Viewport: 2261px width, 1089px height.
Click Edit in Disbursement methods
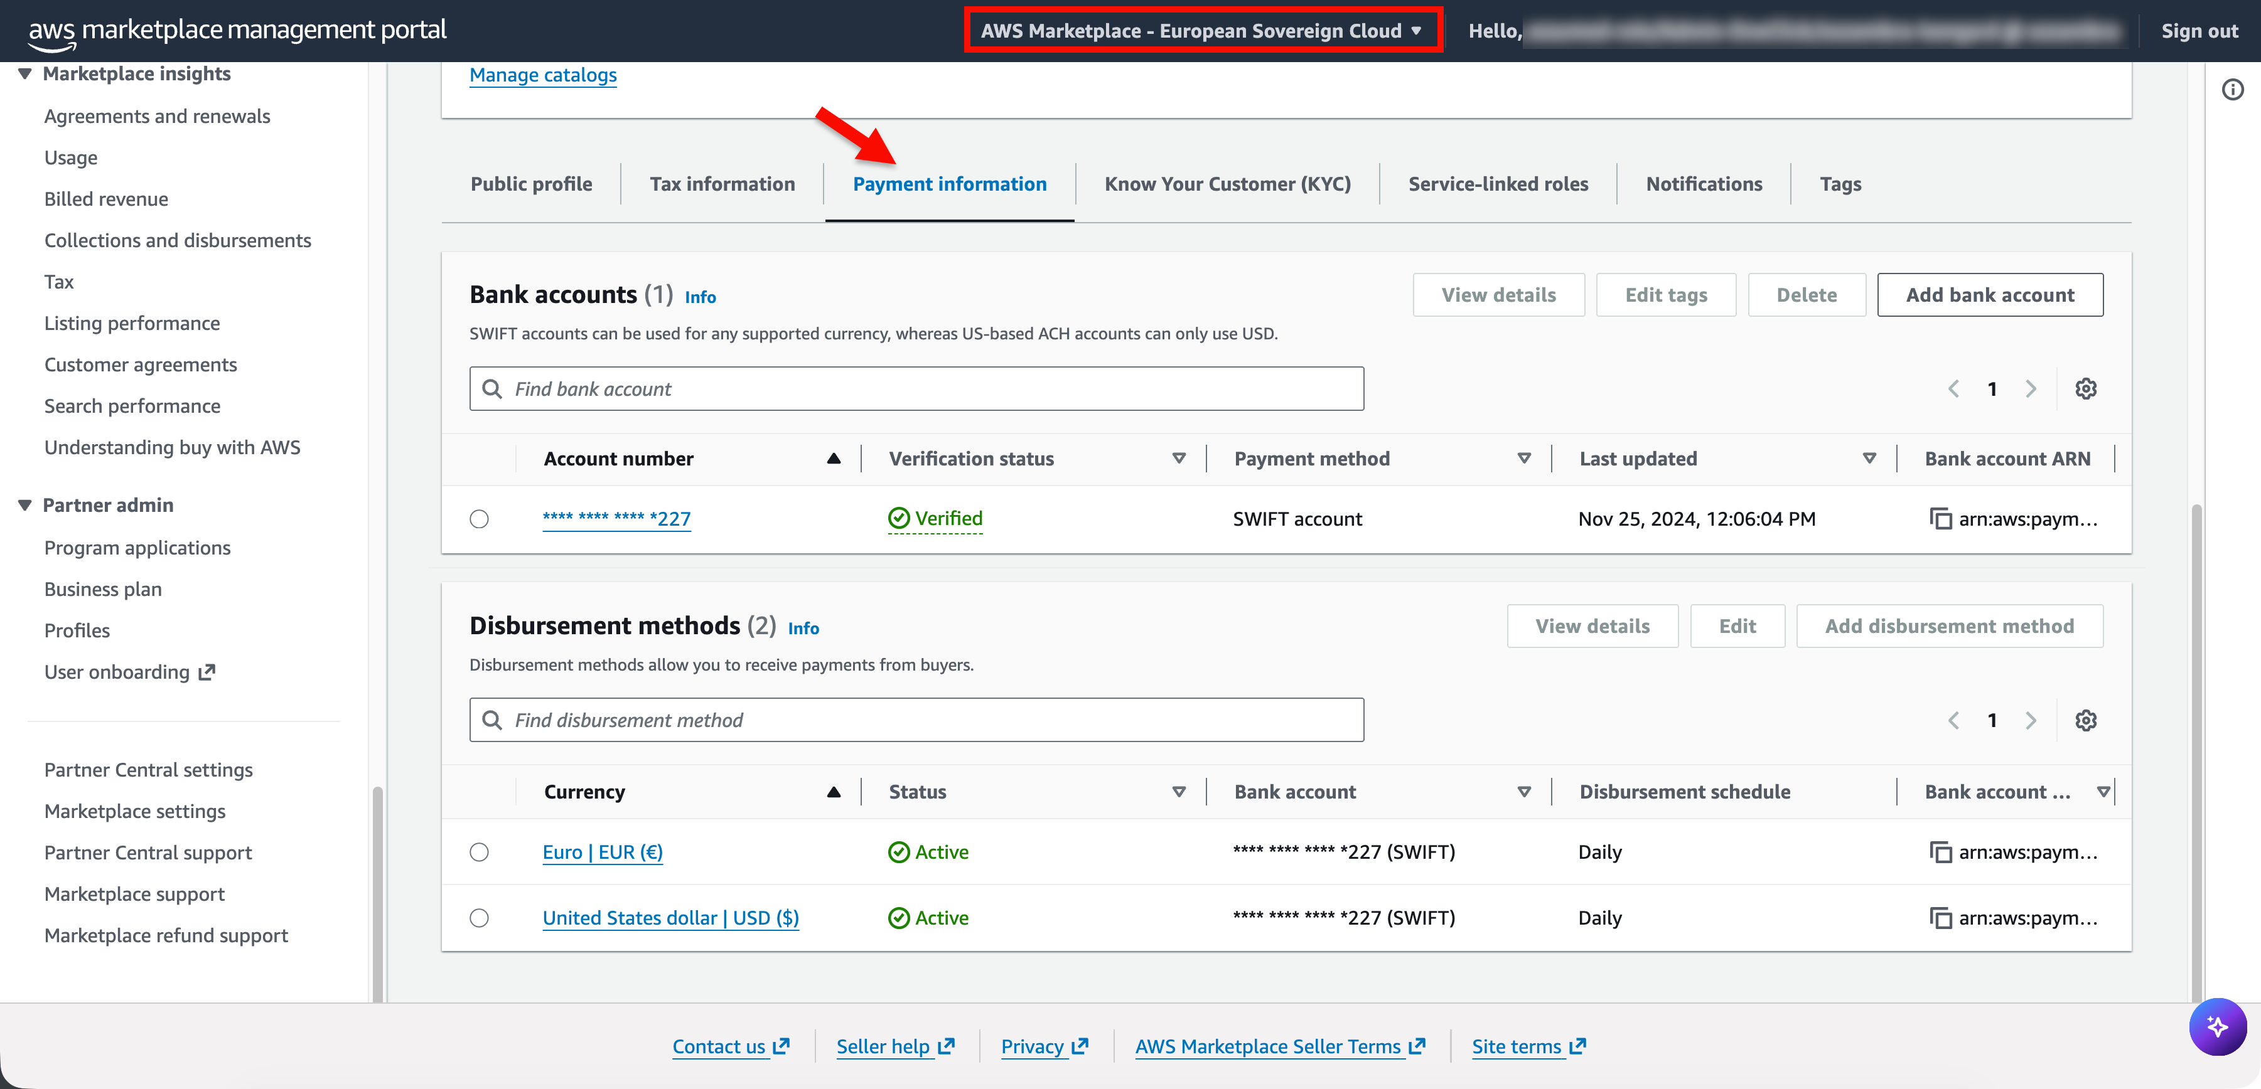tap(1737, 626)
